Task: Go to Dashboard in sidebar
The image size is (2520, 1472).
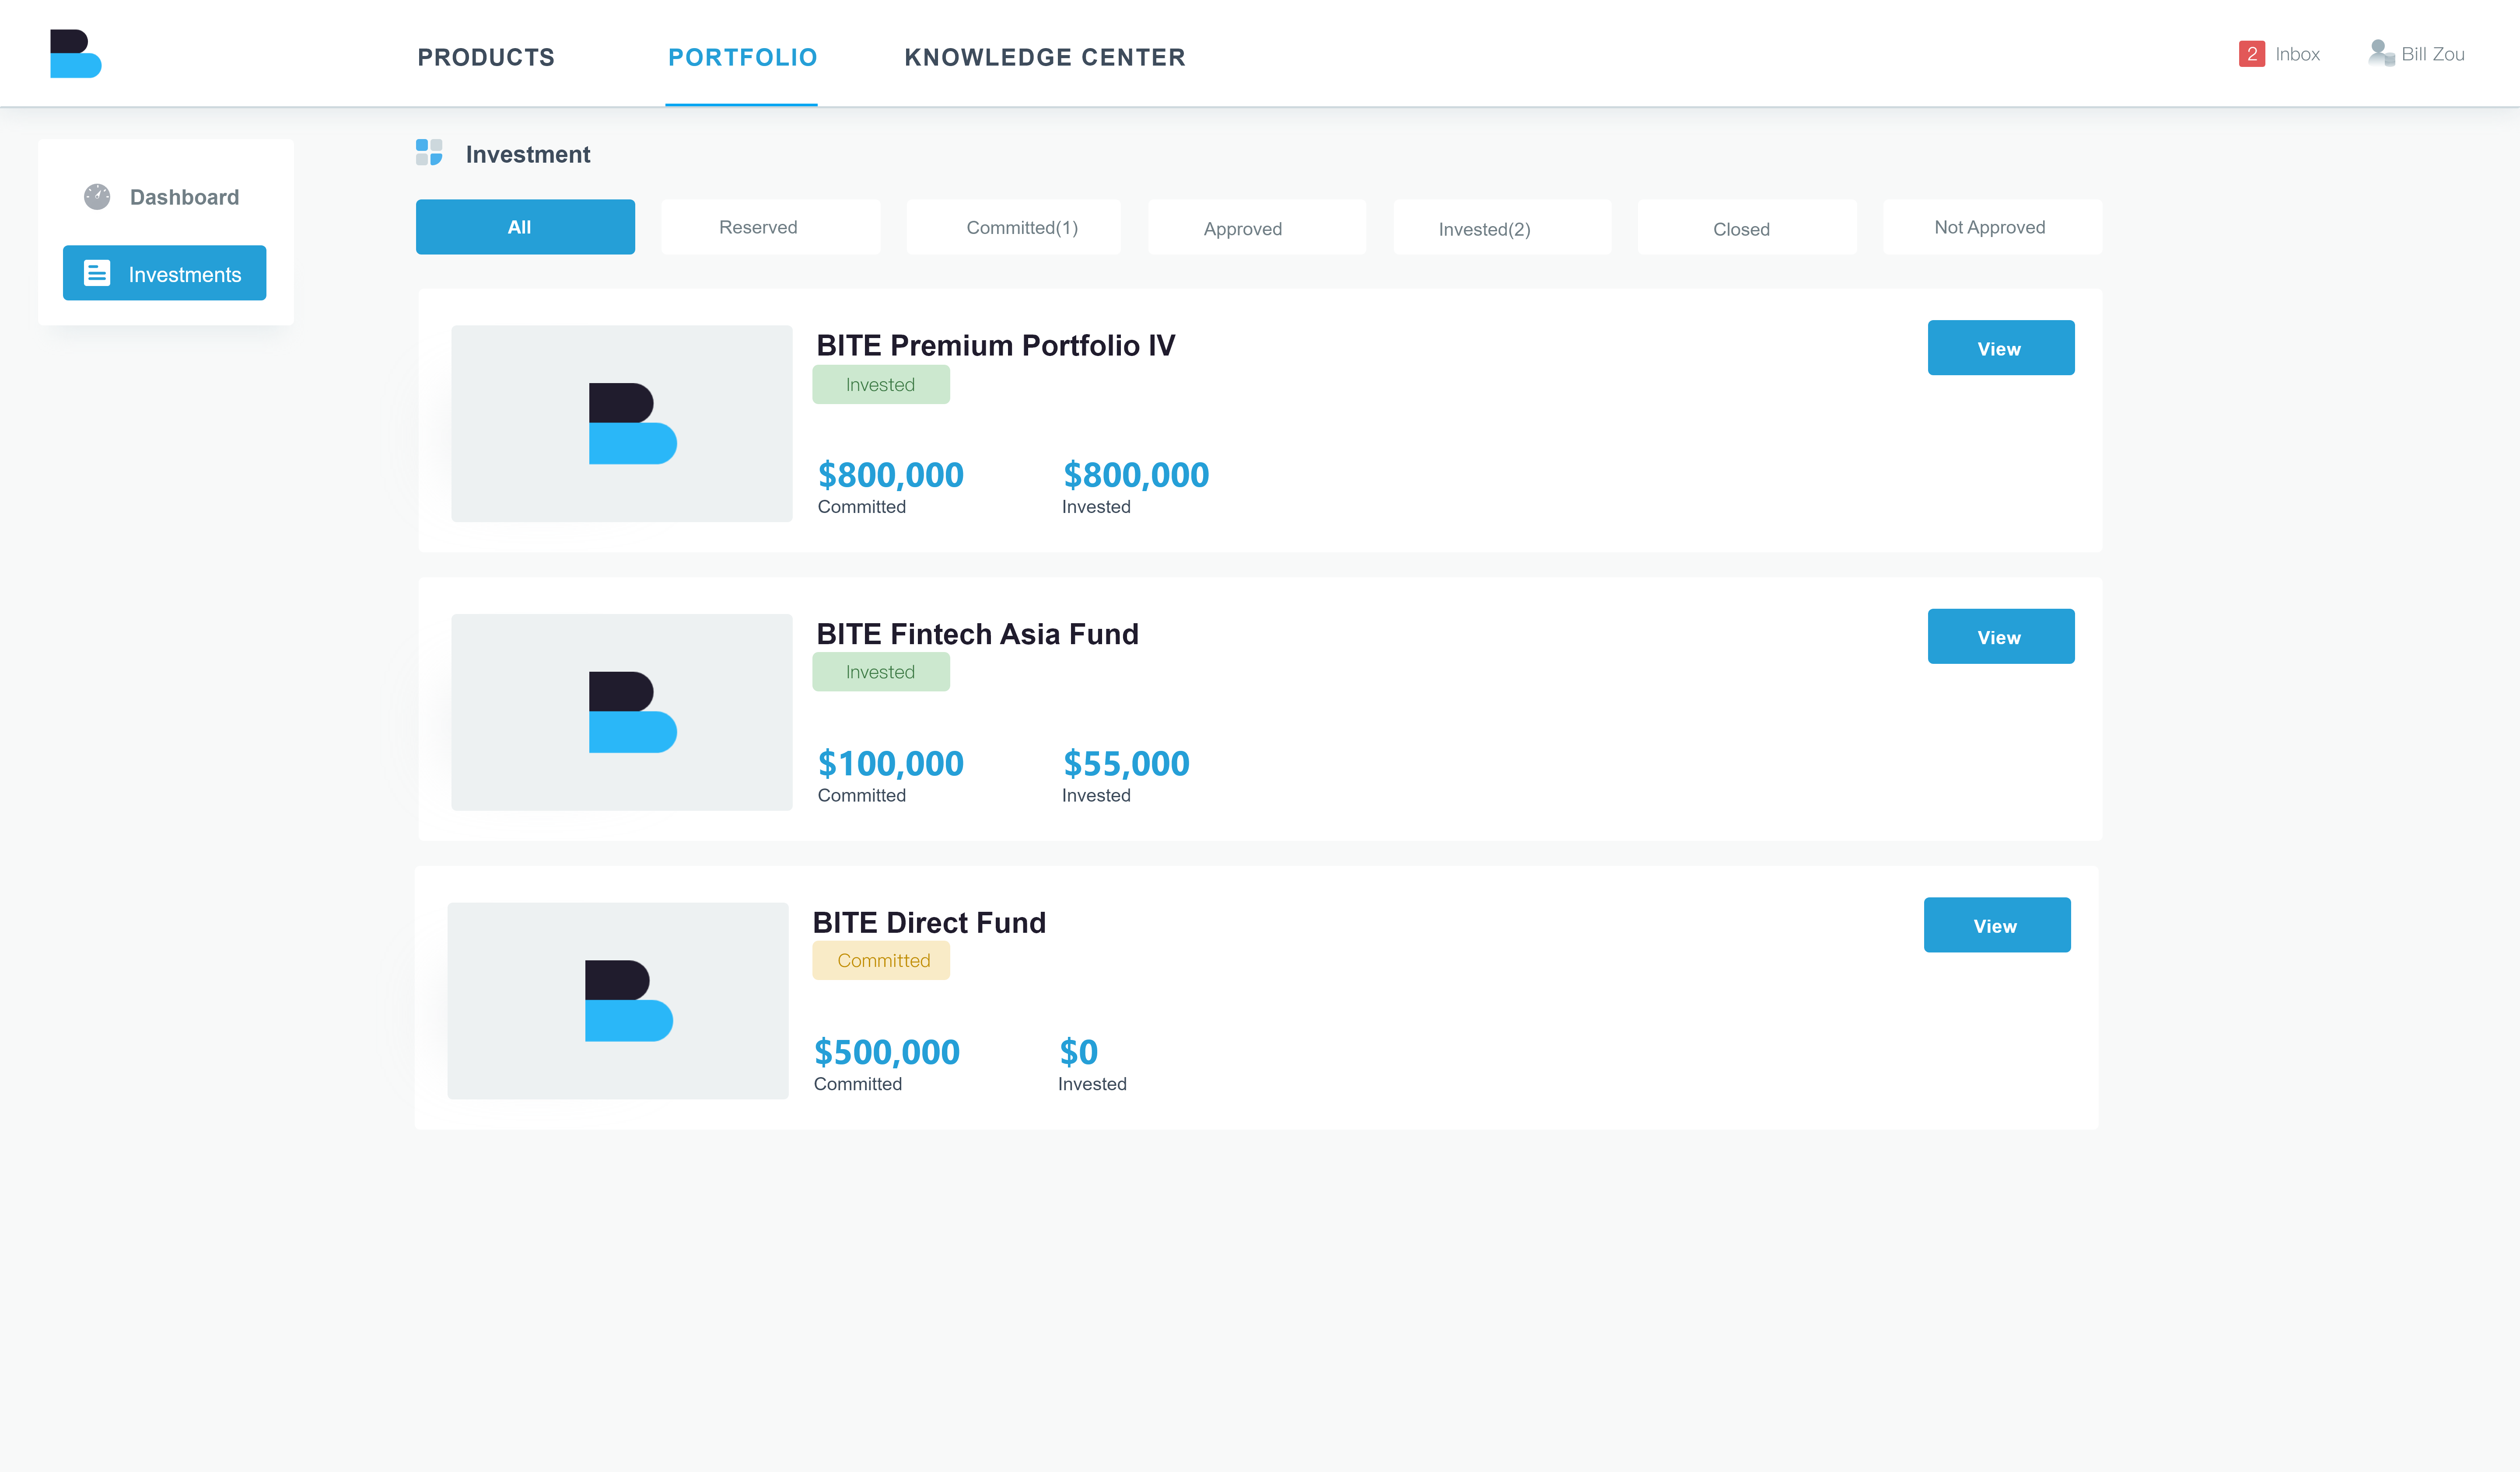Action: coord(184,197)
